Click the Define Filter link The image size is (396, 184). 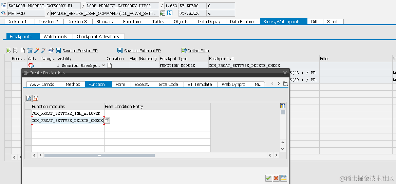point(198,51)
